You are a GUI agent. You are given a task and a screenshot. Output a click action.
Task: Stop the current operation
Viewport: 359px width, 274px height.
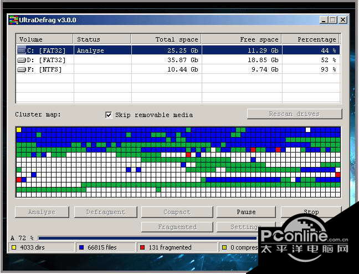pyautogui.click(x=311, y=212)
